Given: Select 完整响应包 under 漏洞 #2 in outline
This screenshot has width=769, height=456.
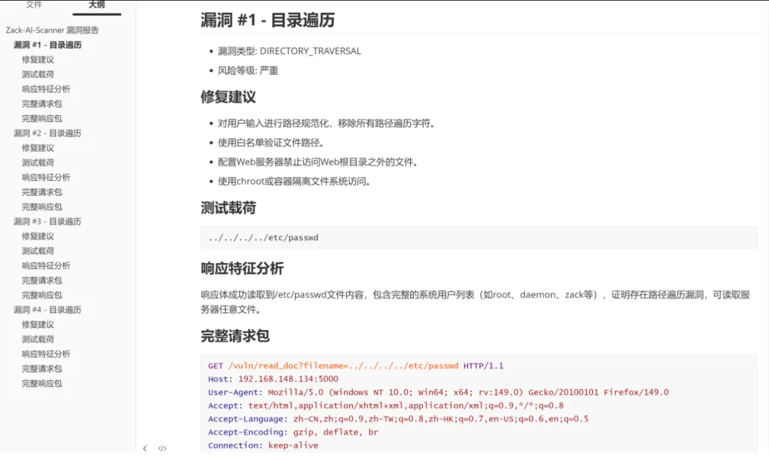Looking at the screenshot, I should (42, 207).
